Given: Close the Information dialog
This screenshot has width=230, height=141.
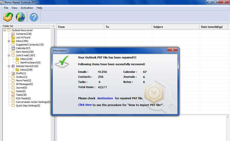Looking at the screenshot, I should 172,50.
